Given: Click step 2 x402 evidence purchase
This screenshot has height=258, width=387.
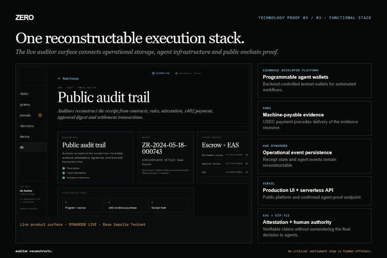Looking at the screenshot, I should point(126,205).
